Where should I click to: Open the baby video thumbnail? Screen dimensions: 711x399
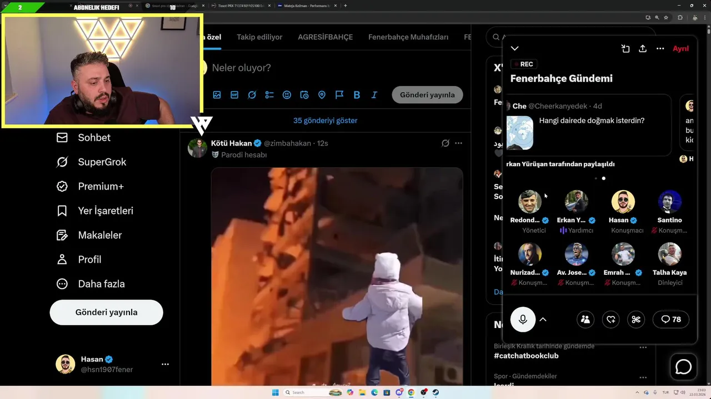337,277
